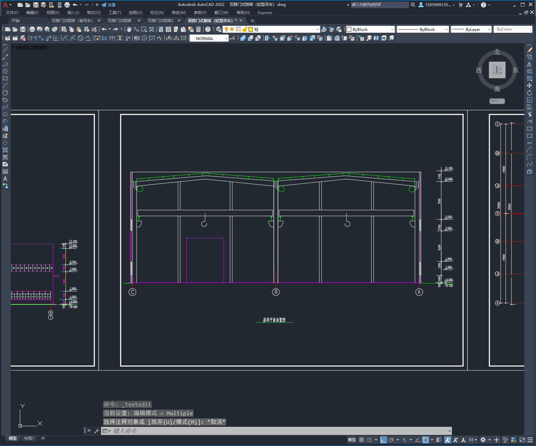Switch to 布局1 layout tab
Screen dimensions: 536x446
point(29,439)
